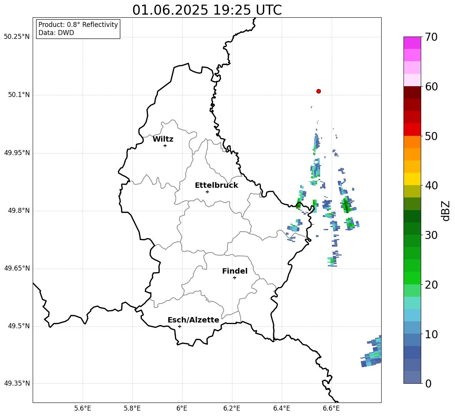Click the Findel label
The image size is (455, 416).
(235, 271)
